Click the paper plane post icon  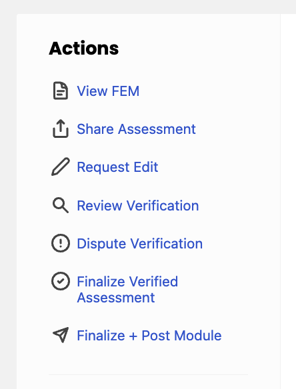(61, 335)
